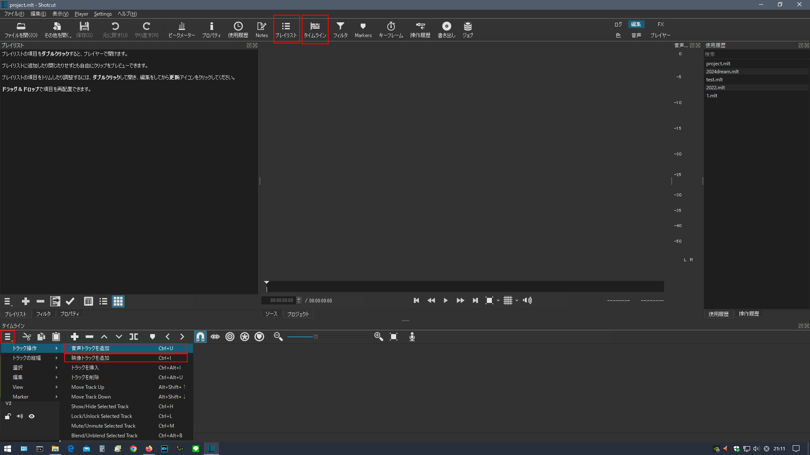Expand the トラックの縦幅 submenu
Viewport: 810px width, 455px height.
click(30, 358)
